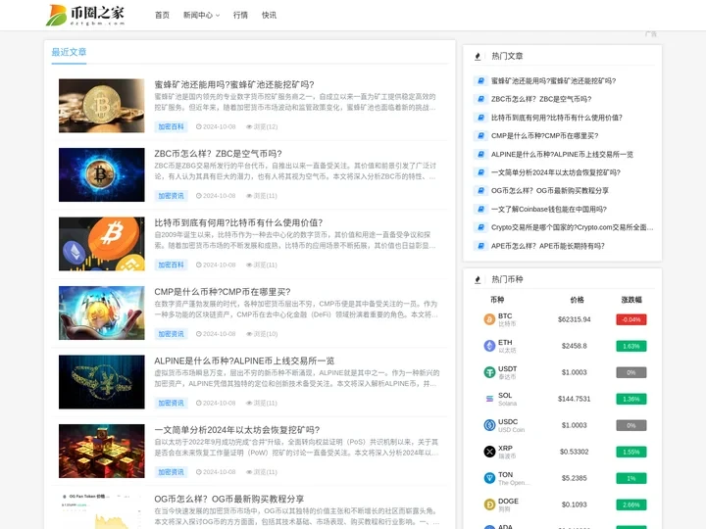Click the 价格 column header
The height and width of the screenshot is (529, 706).
577,300
